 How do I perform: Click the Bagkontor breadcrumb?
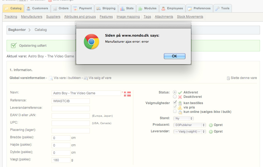click(x=17, y=30)
